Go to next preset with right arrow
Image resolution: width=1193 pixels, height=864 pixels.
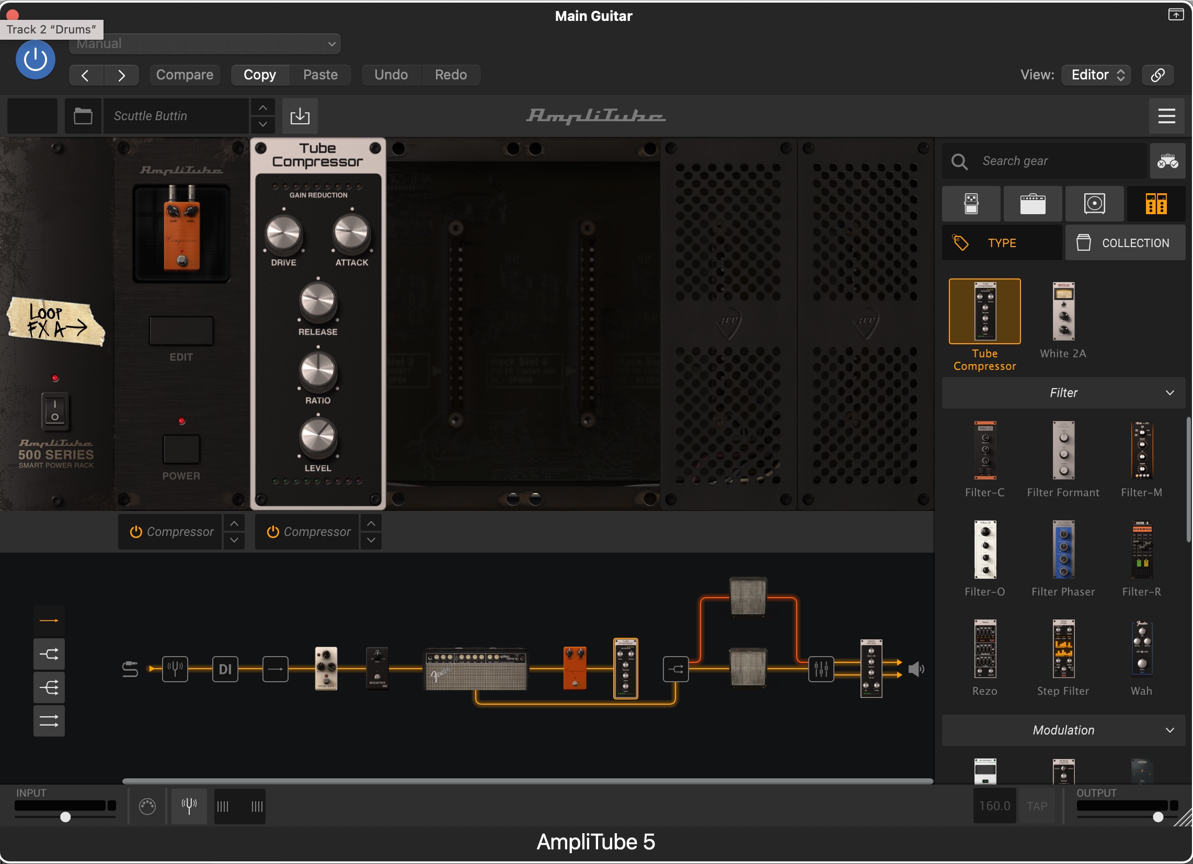click(x=121, y=75)
